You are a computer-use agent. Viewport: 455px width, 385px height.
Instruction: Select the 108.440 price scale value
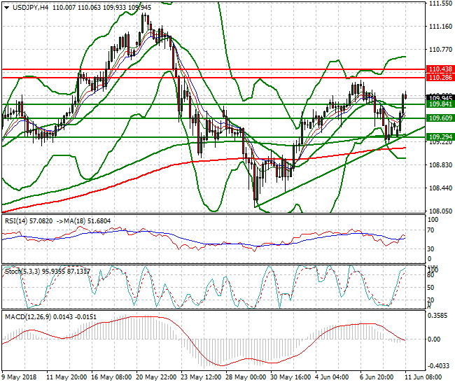coord(440,188)
